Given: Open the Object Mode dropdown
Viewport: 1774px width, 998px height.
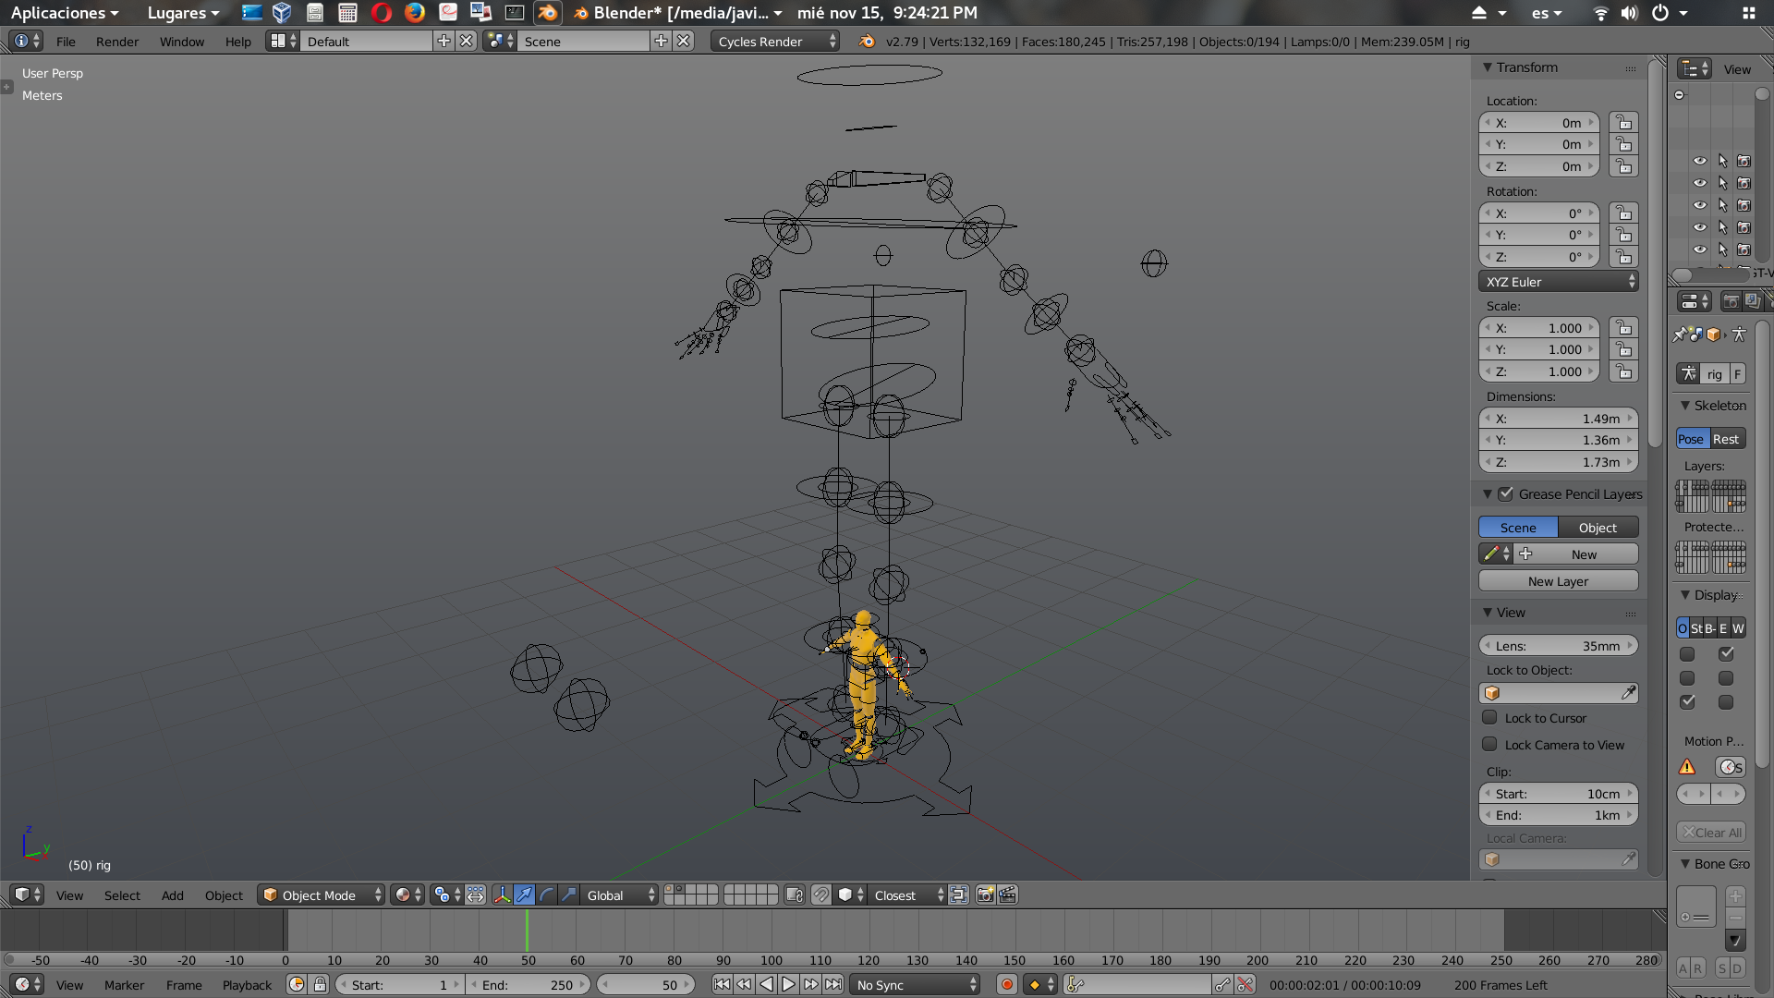Looking at the screenshot, I should coord(321,895).
